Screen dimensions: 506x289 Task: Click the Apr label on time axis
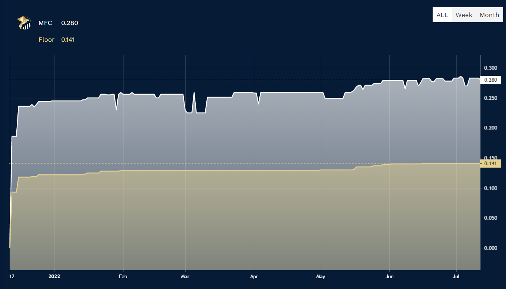pos(254,276)
